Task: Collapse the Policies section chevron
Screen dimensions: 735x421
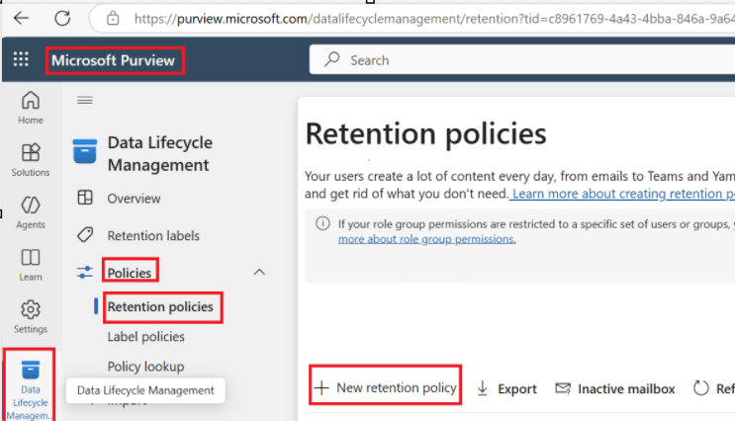Action: point(259,272)
